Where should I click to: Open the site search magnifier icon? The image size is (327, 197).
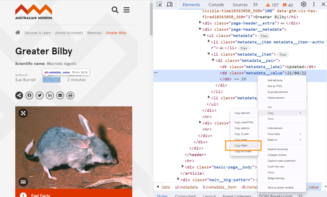point(115,10)
